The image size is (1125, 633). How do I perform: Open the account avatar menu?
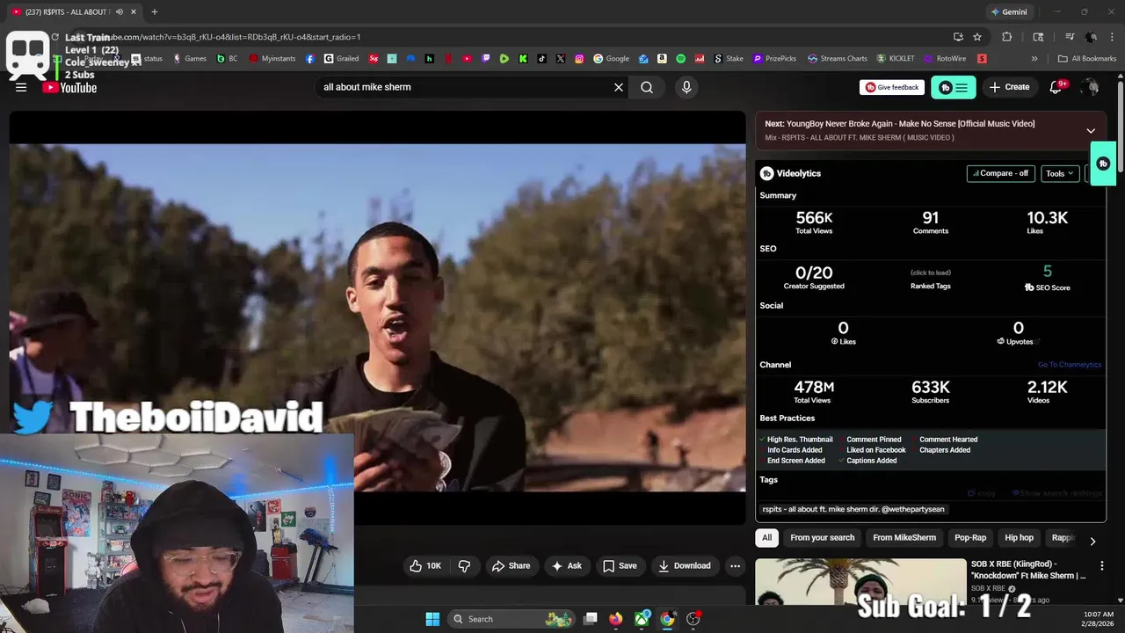pyautogui.click(x=1091, y=87)
